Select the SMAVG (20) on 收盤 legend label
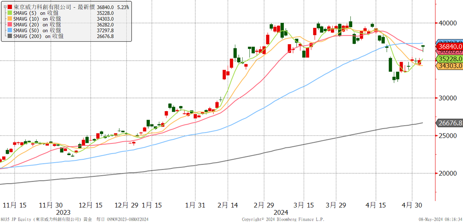Viewport: 463px width, 222px height. (x=38, y=25)
